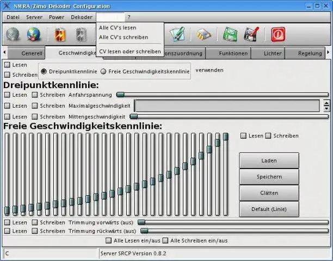Switch to the Lichter tab
The width and height of the screenshot is (333, 261).
(268, 53)
